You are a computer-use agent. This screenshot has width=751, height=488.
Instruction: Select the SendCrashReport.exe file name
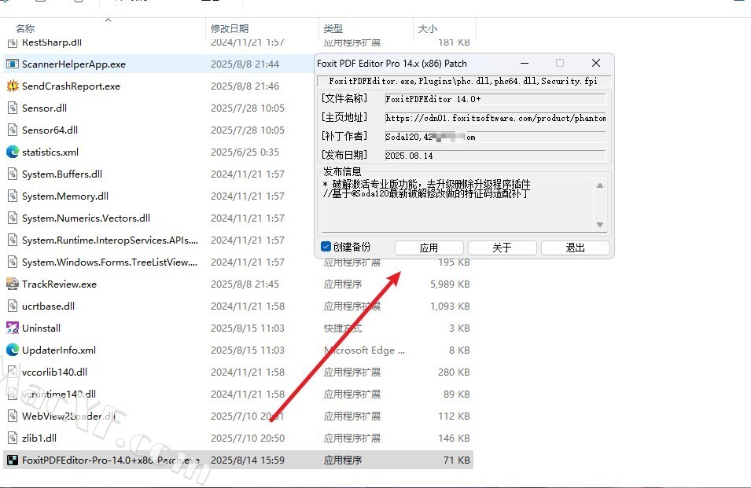click(71, 86)
